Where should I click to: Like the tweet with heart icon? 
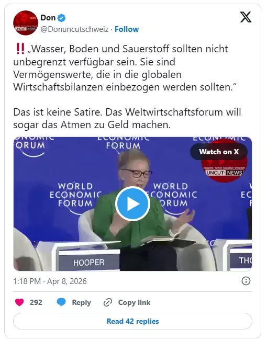click(x=19, y=302)
